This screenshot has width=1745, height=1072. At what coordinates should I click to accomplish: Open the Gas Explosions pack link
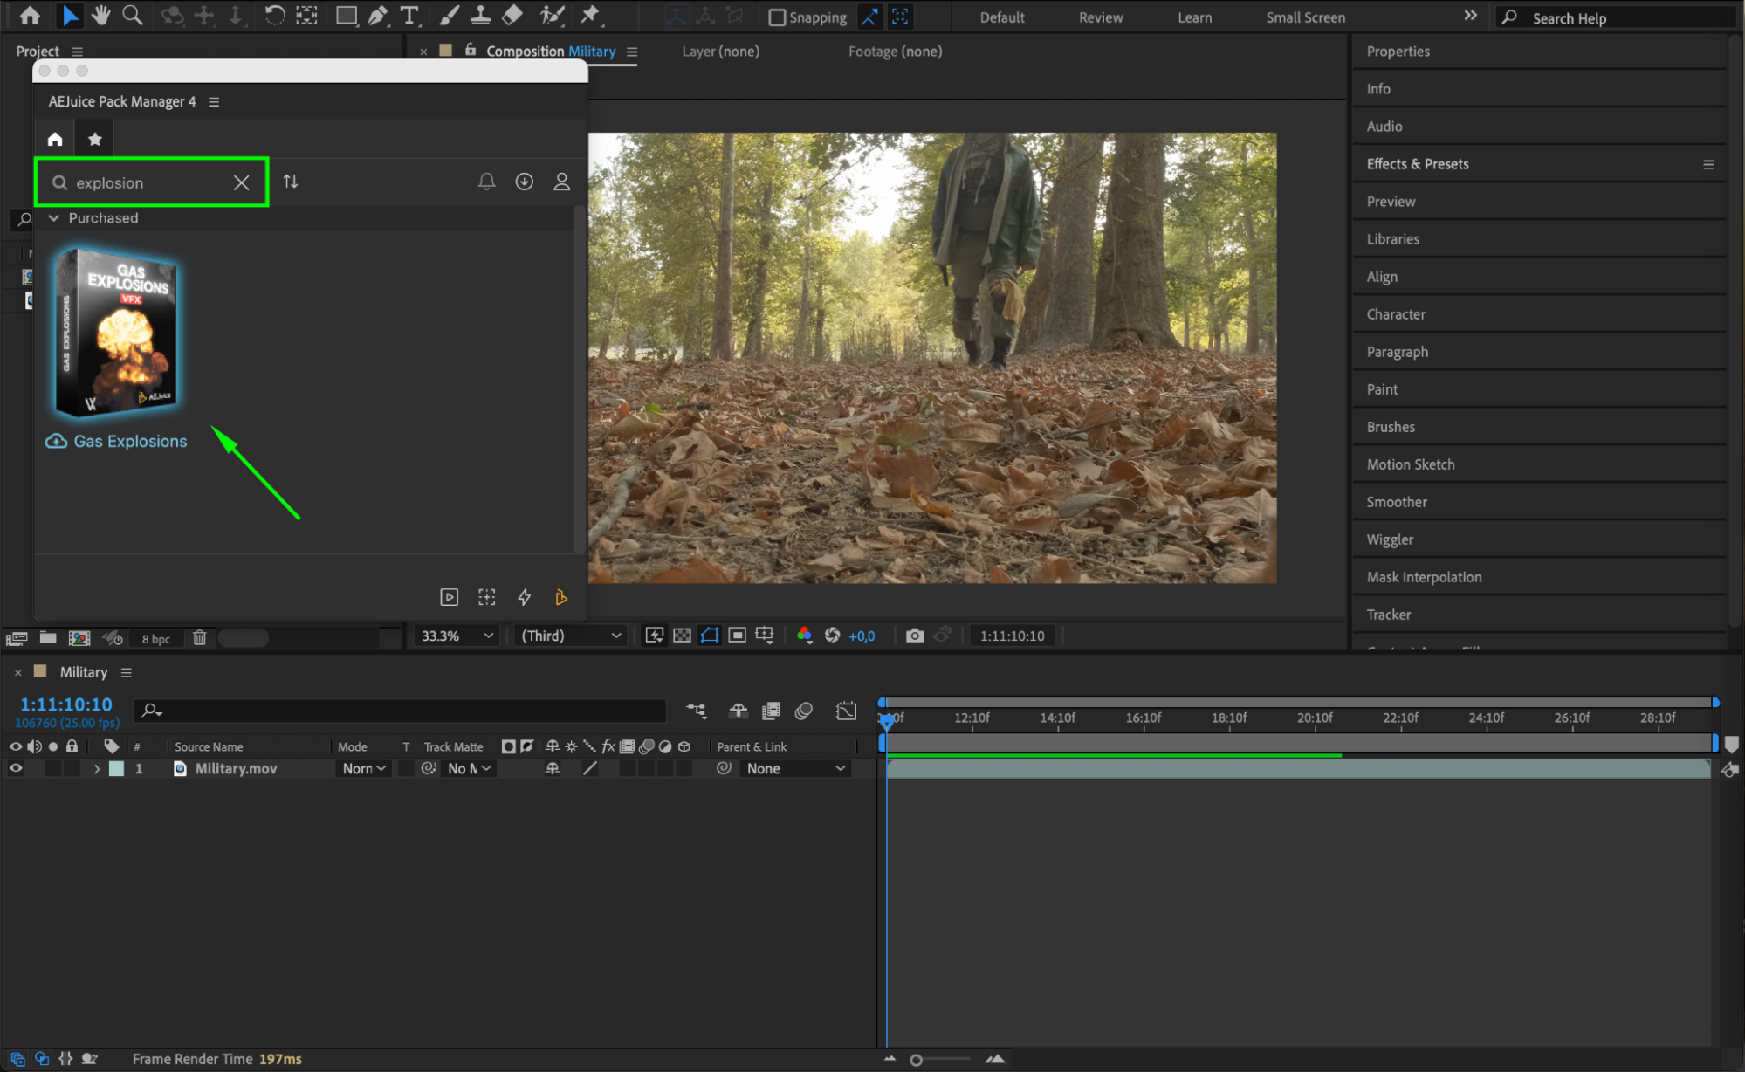tap(129, 442)
